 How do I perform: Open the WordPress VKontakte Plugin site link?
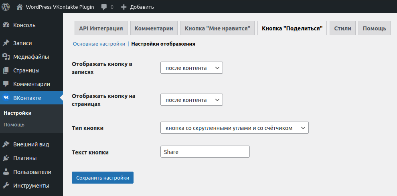pos(60,7)
